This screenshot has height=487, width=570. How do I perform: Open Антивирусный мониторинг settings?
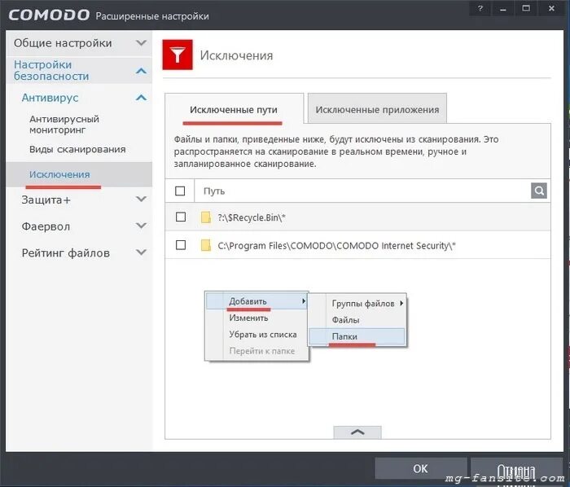64,125
